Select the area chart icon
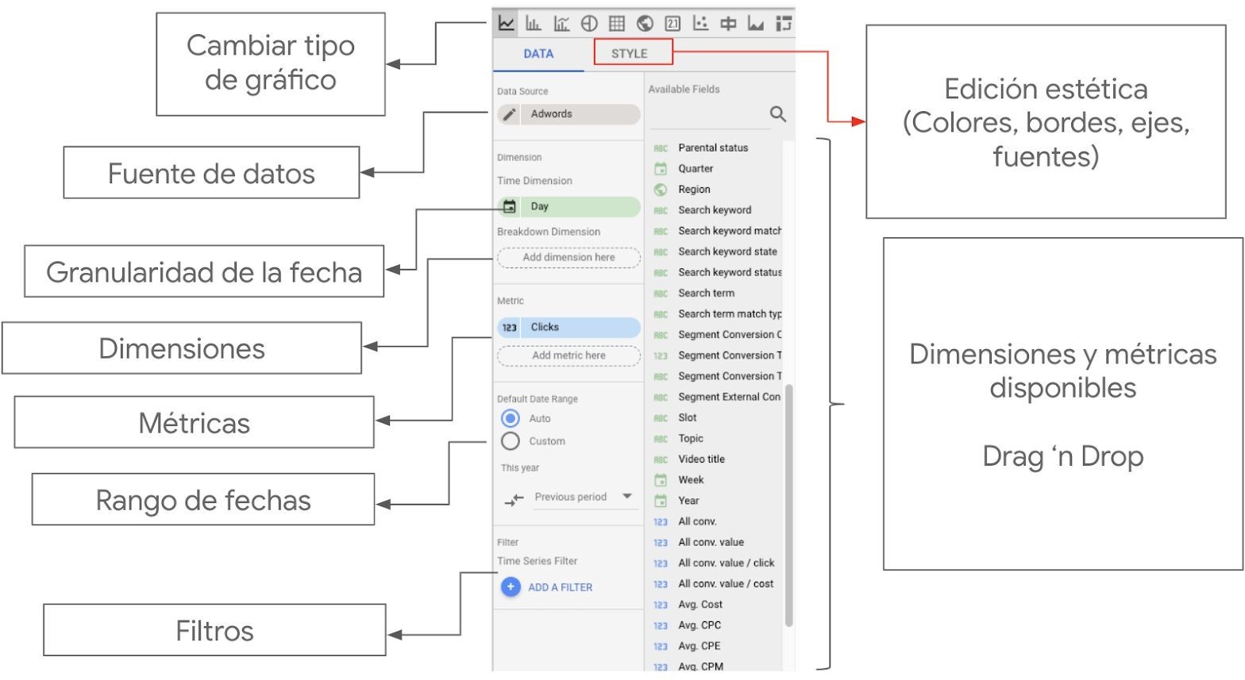The width and height of the screenshot is (1245, 680). tap(756, 23)
